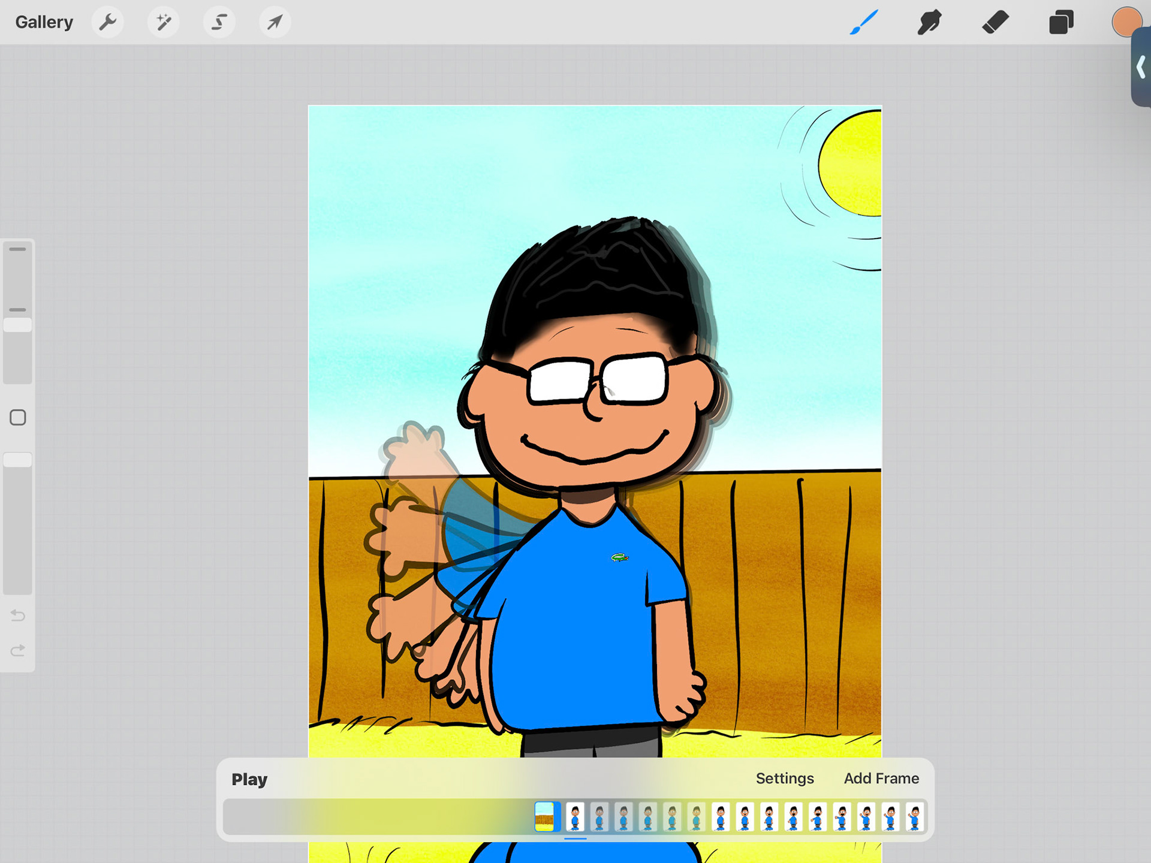Select the background frame thumbnail in timeline

pos(544,816)
